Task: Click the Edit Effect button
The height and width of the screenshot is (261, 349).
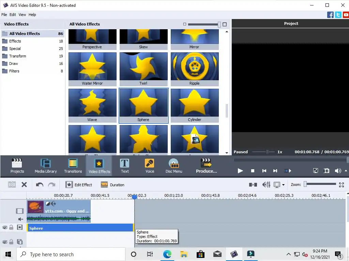Action: tap(79, 185)
